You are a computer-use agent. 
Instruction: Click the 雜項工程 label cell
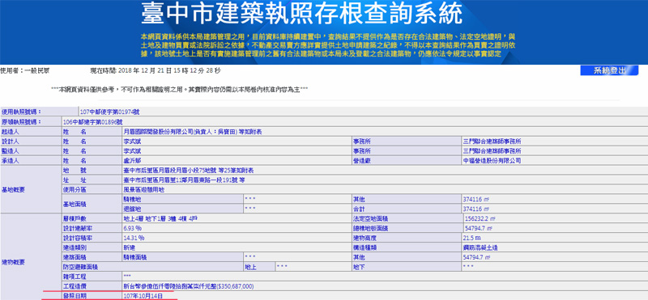pyautogui.click(x=92, y=277)
